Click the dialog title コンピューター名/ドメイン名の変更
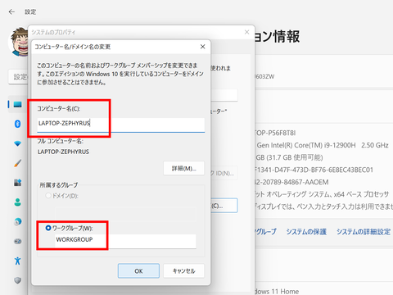 [73, 47]
